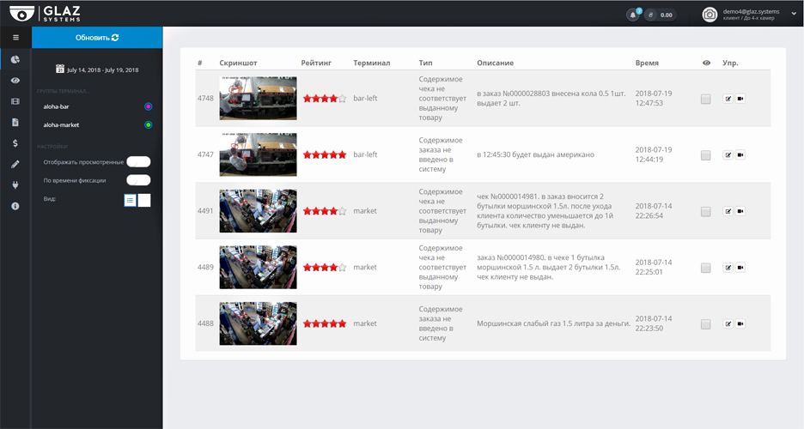Viewport: 804px width, 429px height.
Task: Sort table by 'Рейтинг' column header
Action: click(322, 63)
